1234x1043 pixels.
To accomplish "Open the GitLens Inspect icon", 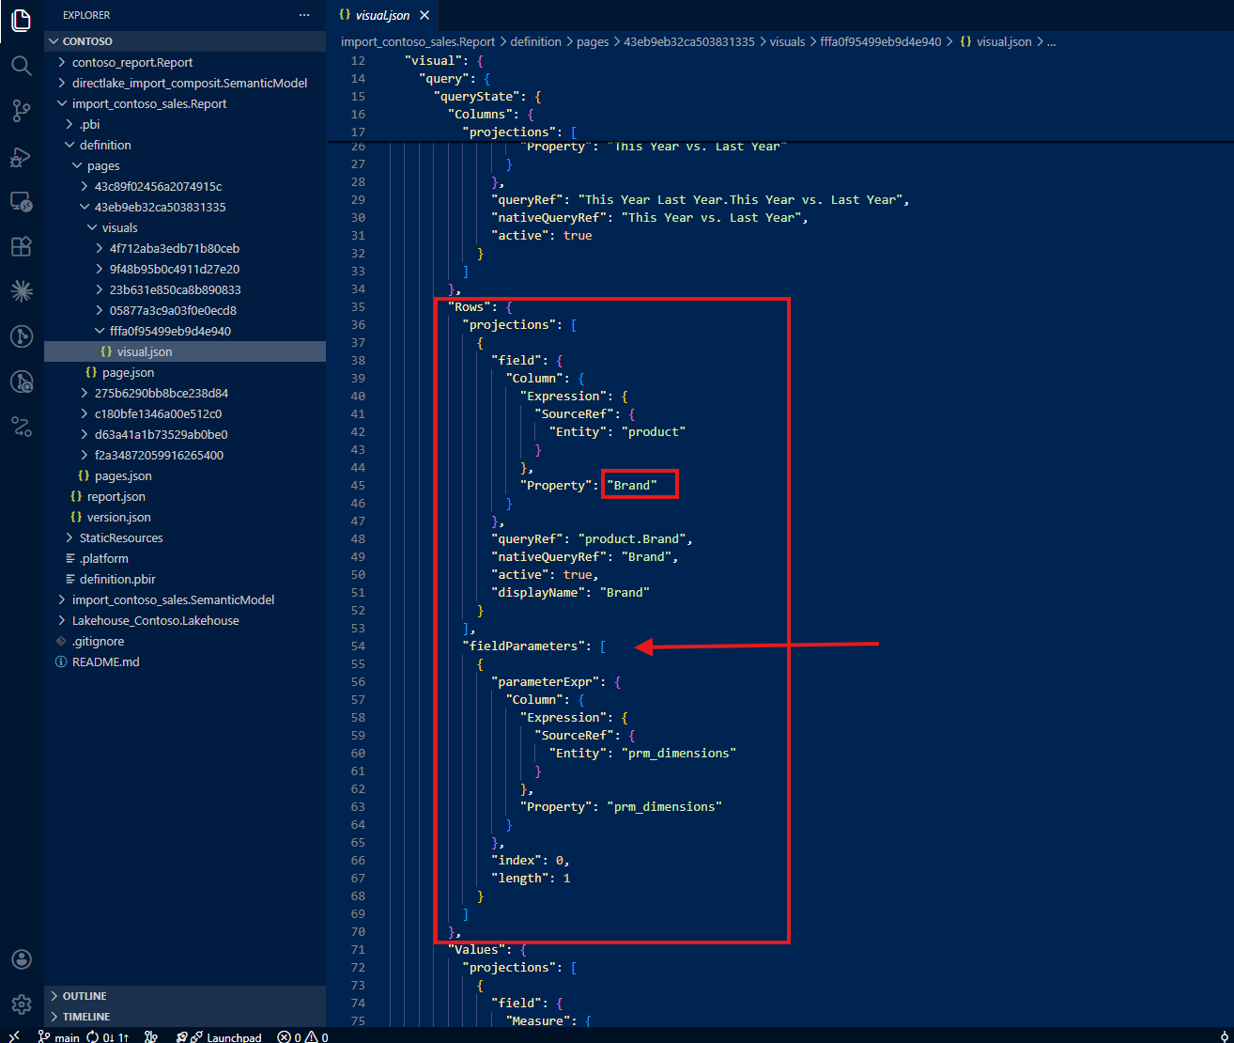I will pos(21,381).
